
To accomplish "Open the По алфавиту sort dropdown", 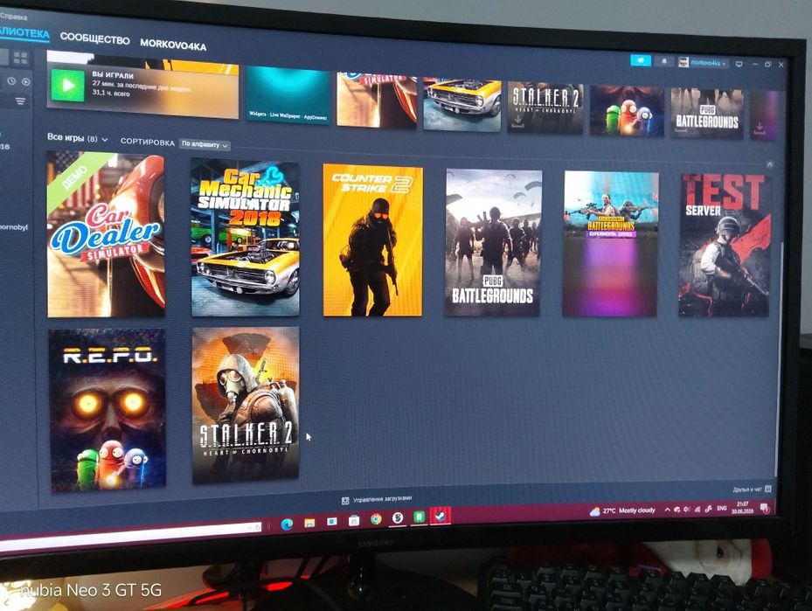I will pyautogui.click(x=205, y=144).
